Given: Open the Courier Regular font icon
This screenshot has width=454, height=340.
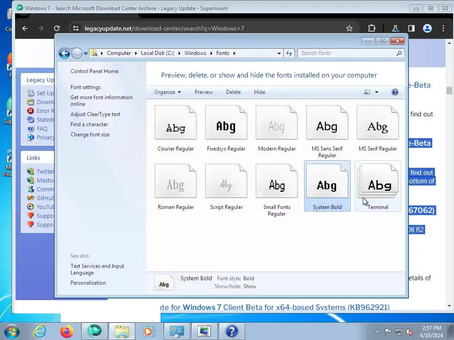Looking at the screenshot, I should coord(176,123).
